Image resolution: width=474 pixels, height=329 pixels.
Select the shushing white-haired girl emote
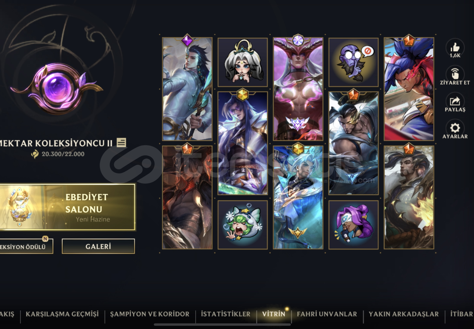click(243, 62)
